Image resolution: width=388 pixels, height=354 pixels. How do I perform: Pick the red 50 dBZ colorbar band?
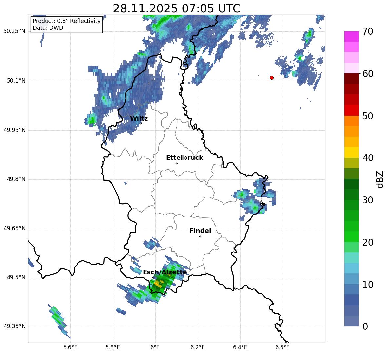tap(351, 110)
